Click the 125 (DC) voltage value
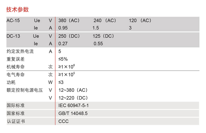This screenshot has width=206, height=133. 103,36
